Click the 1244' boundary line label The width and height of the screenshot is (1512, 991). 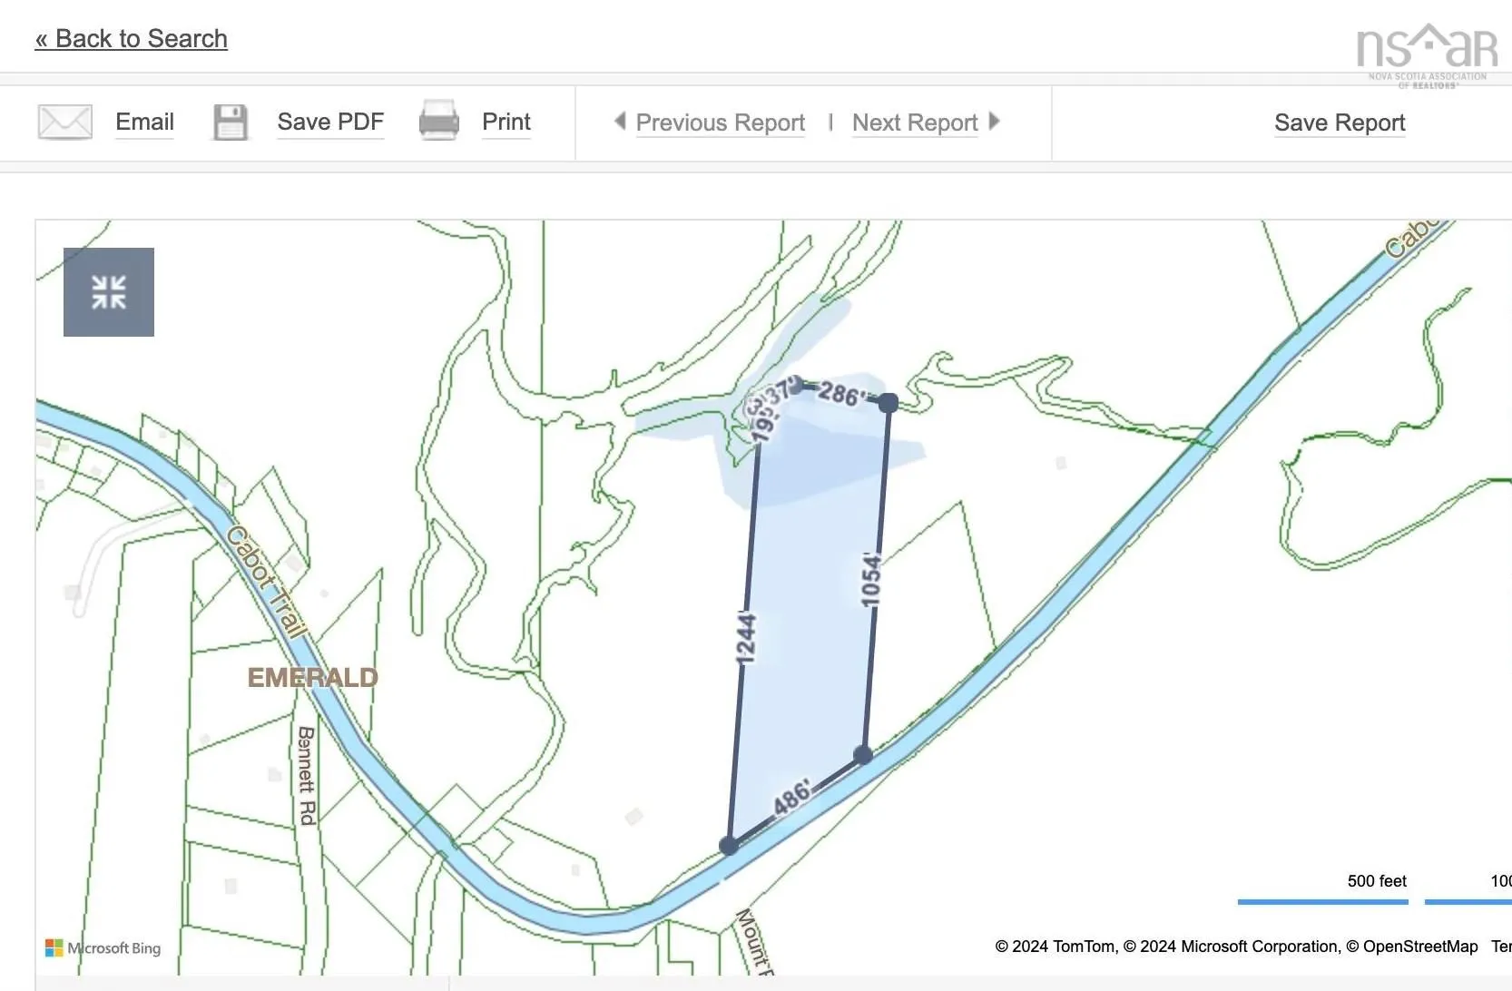point(745,638)
